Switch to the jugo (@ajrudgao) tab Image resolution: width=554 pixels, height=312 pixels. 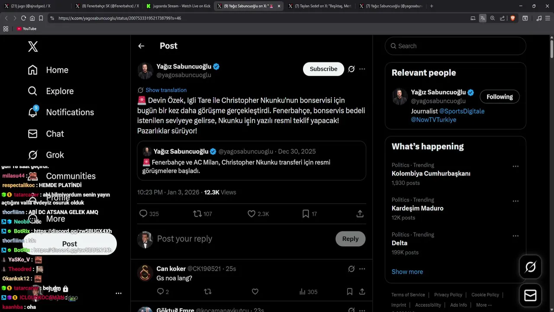pyautogui.click(x=33, y=6)
